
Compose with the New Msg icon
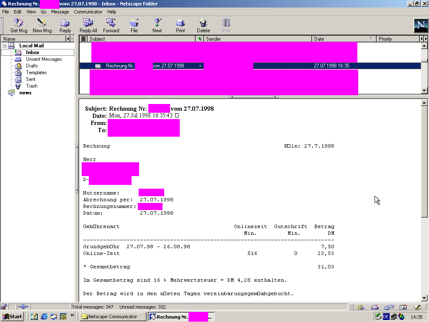[42, 26]
